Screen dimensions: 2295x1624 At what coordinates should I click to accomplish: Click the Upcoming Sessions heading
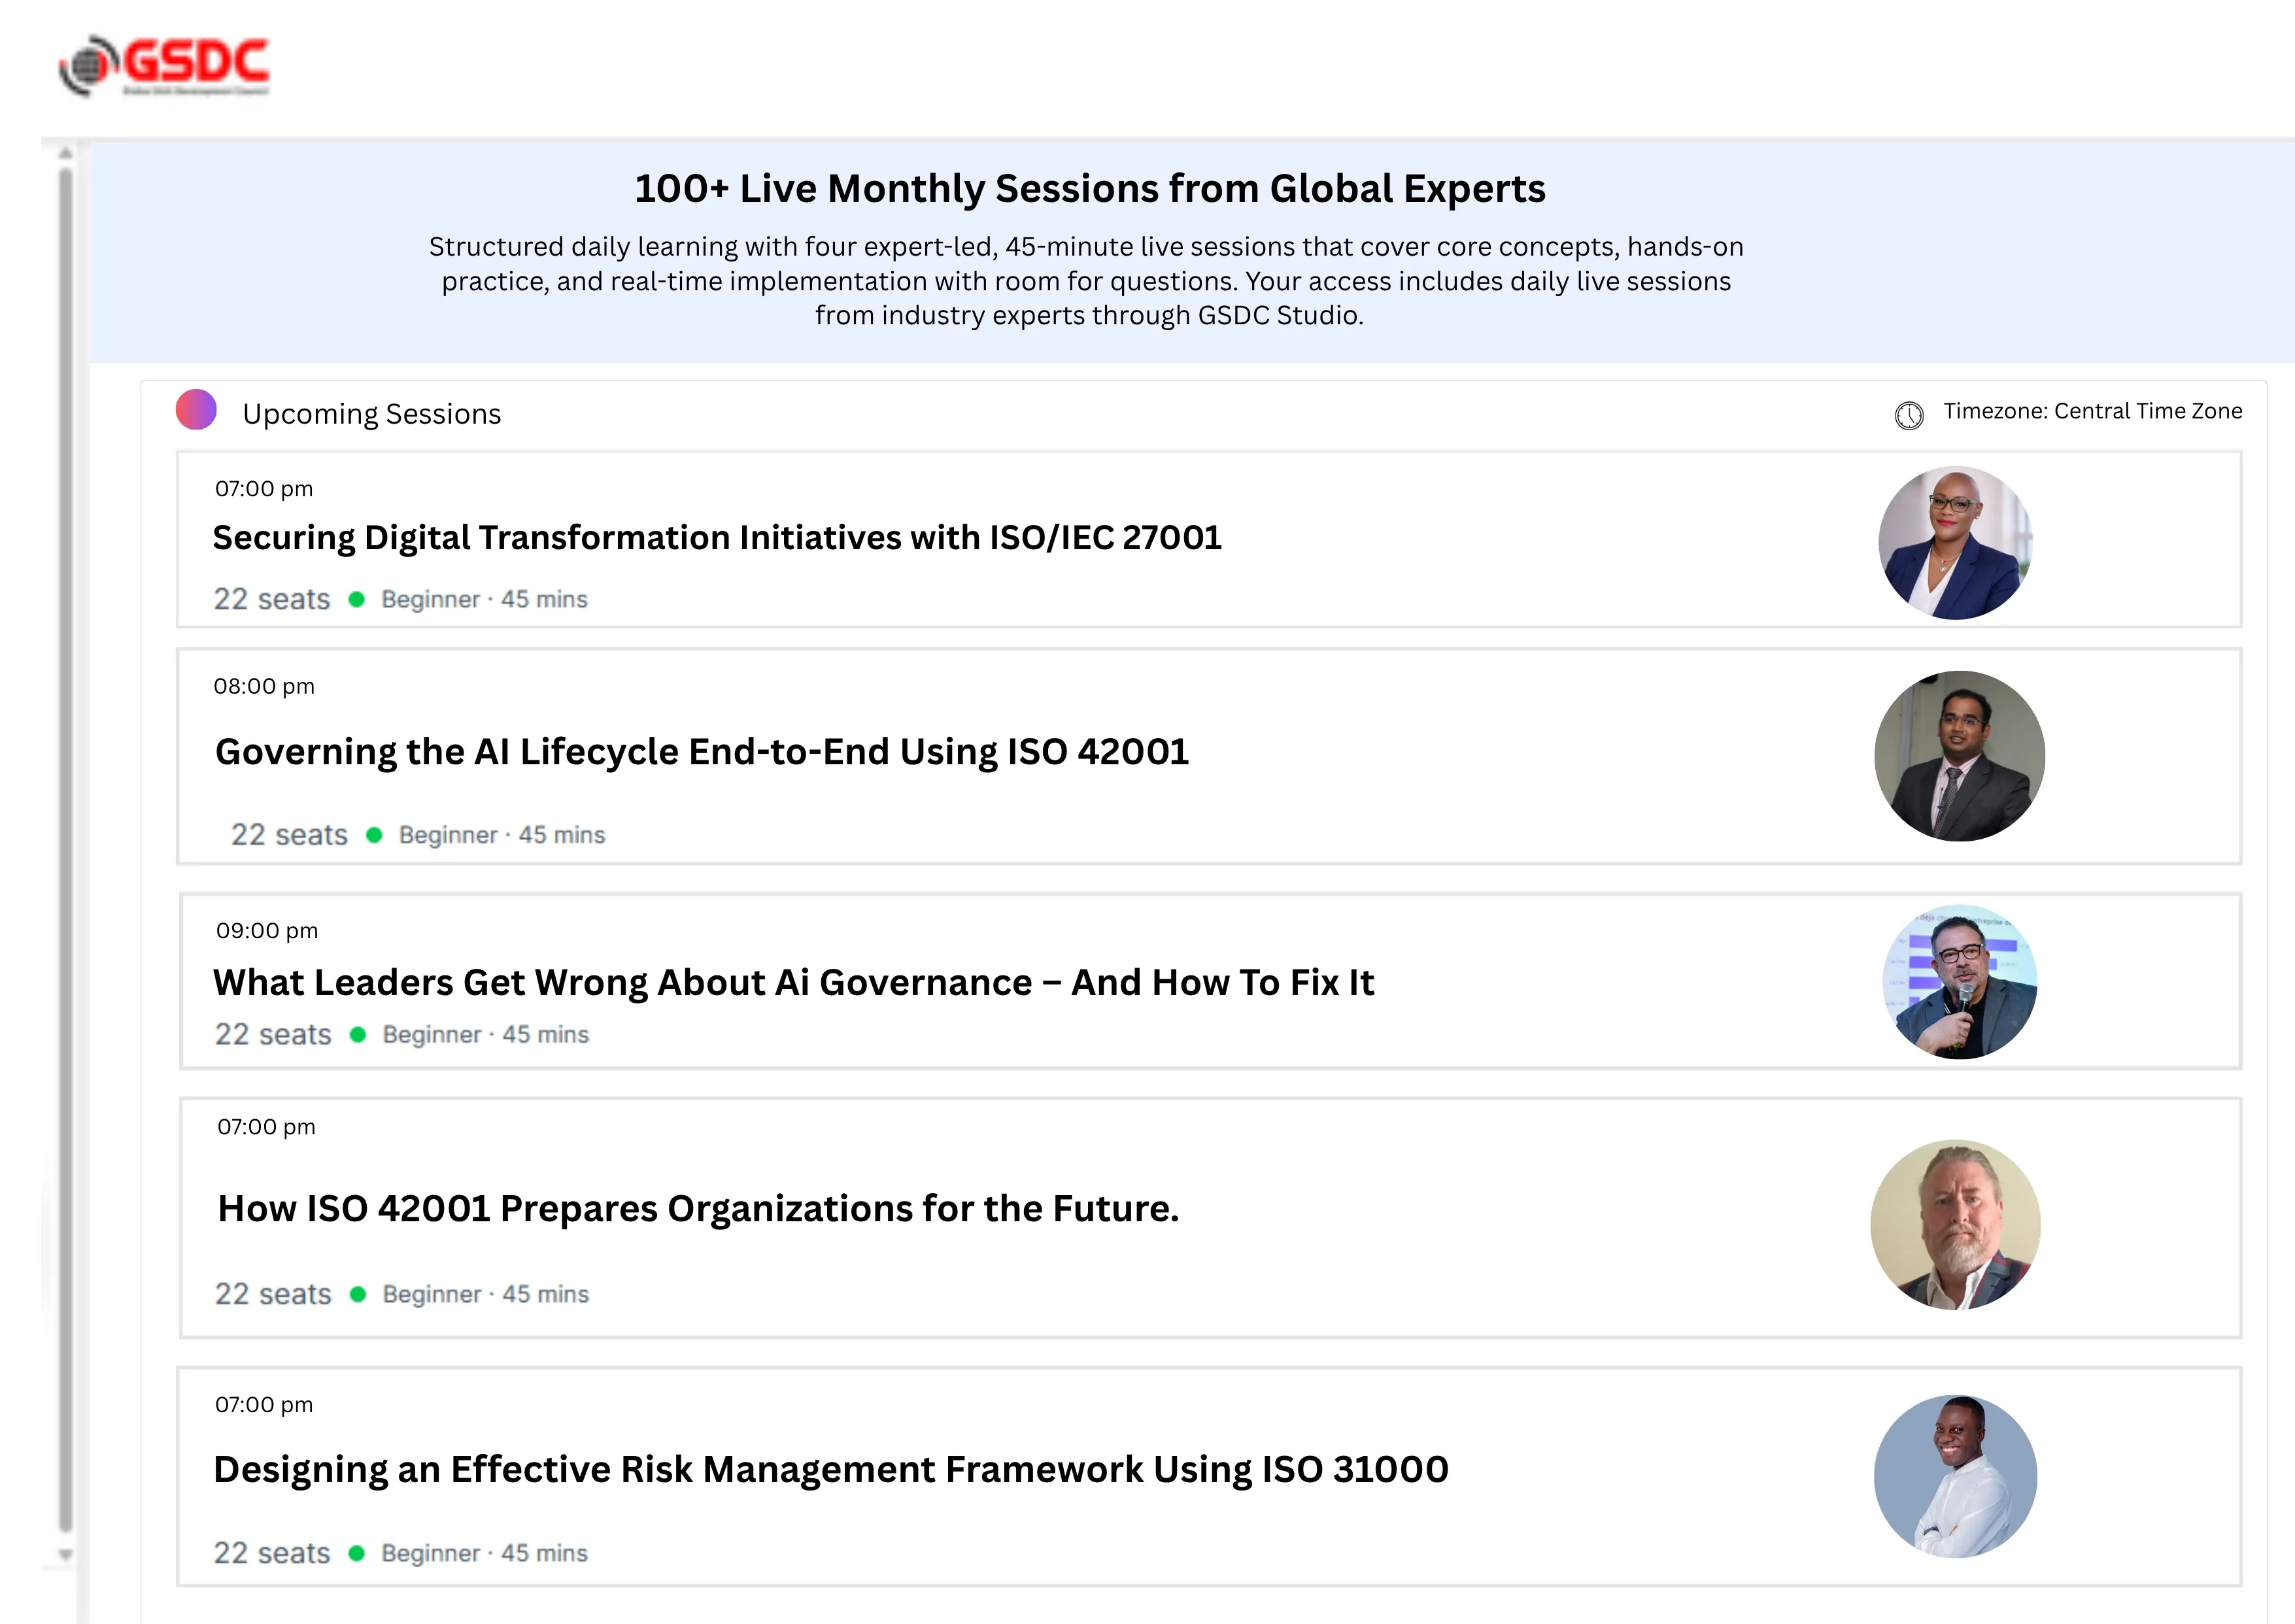click(371, 414)
